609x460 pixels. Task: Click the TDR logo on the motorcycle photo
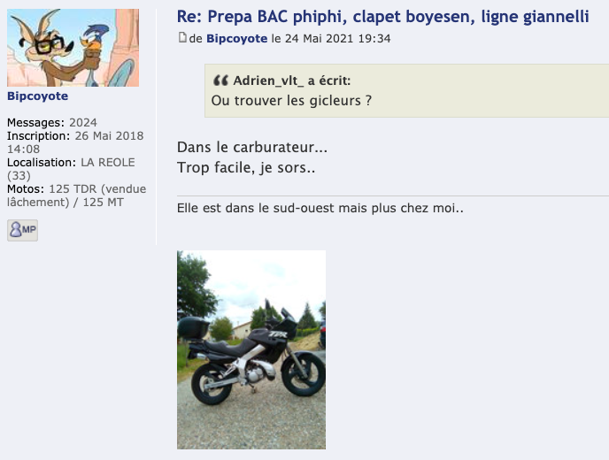[278, 333]
